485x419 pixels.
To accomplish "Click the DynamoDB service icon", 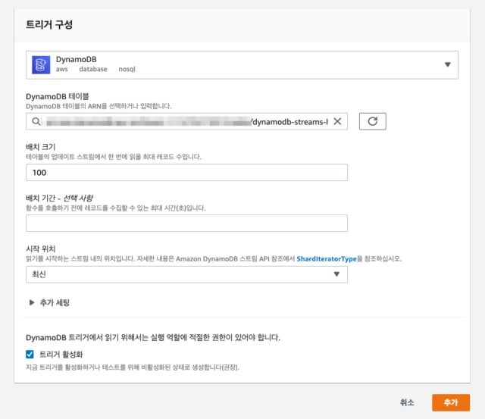I will coord(41,64).
